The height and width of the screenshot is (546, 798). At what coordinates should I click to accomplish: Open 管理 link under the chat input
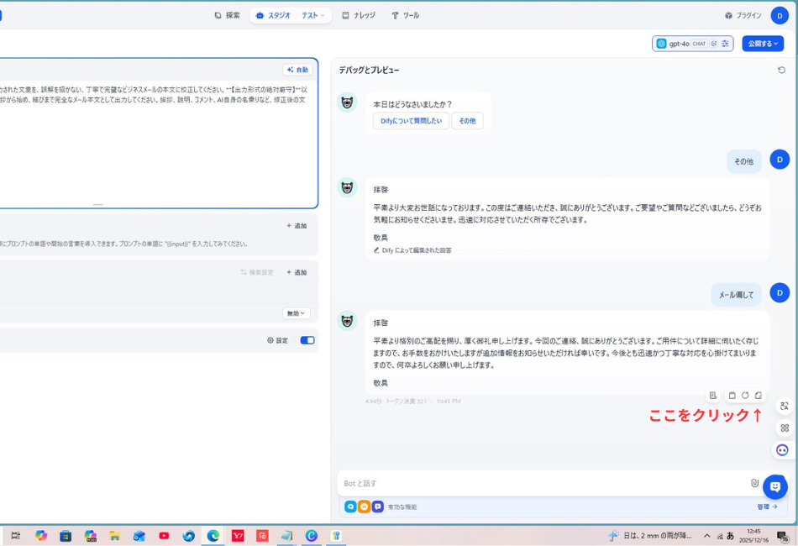[765, 507]
